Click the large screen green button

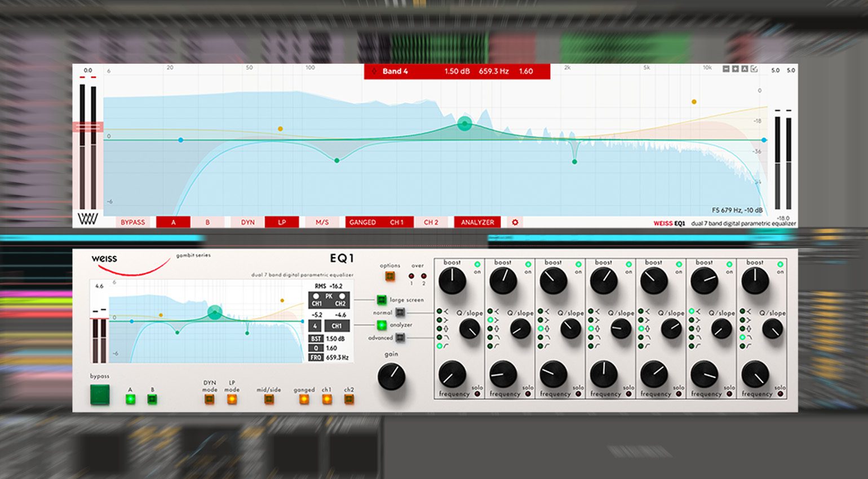tap(382, 300)
